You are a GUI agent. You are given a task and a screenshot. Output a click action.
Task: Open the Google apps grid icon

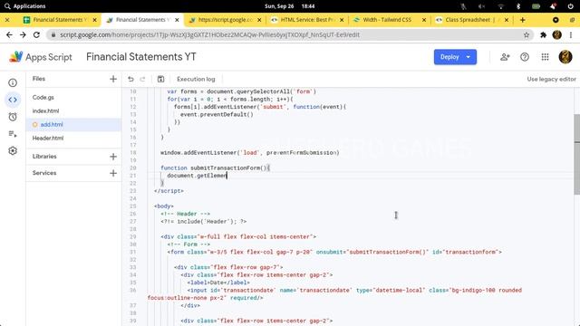pyautogui.click(x=545, y=57)
